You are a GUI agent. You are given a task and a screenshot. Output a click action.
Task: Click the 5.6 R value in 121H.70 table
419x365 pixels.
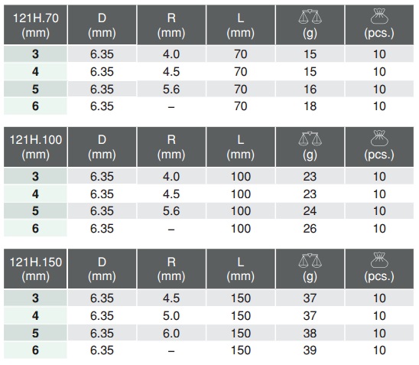(171, 89)
